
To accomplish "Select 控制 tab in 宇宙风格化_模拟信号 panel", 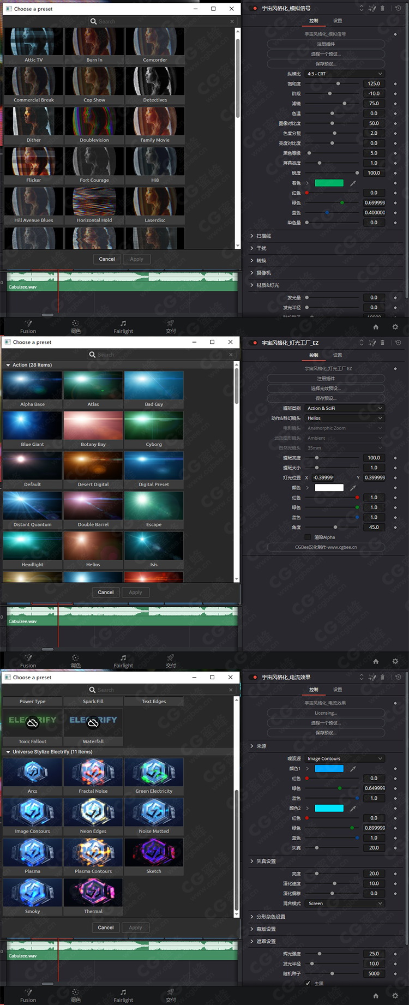I will pyautogui.click(x=314, y=21).
